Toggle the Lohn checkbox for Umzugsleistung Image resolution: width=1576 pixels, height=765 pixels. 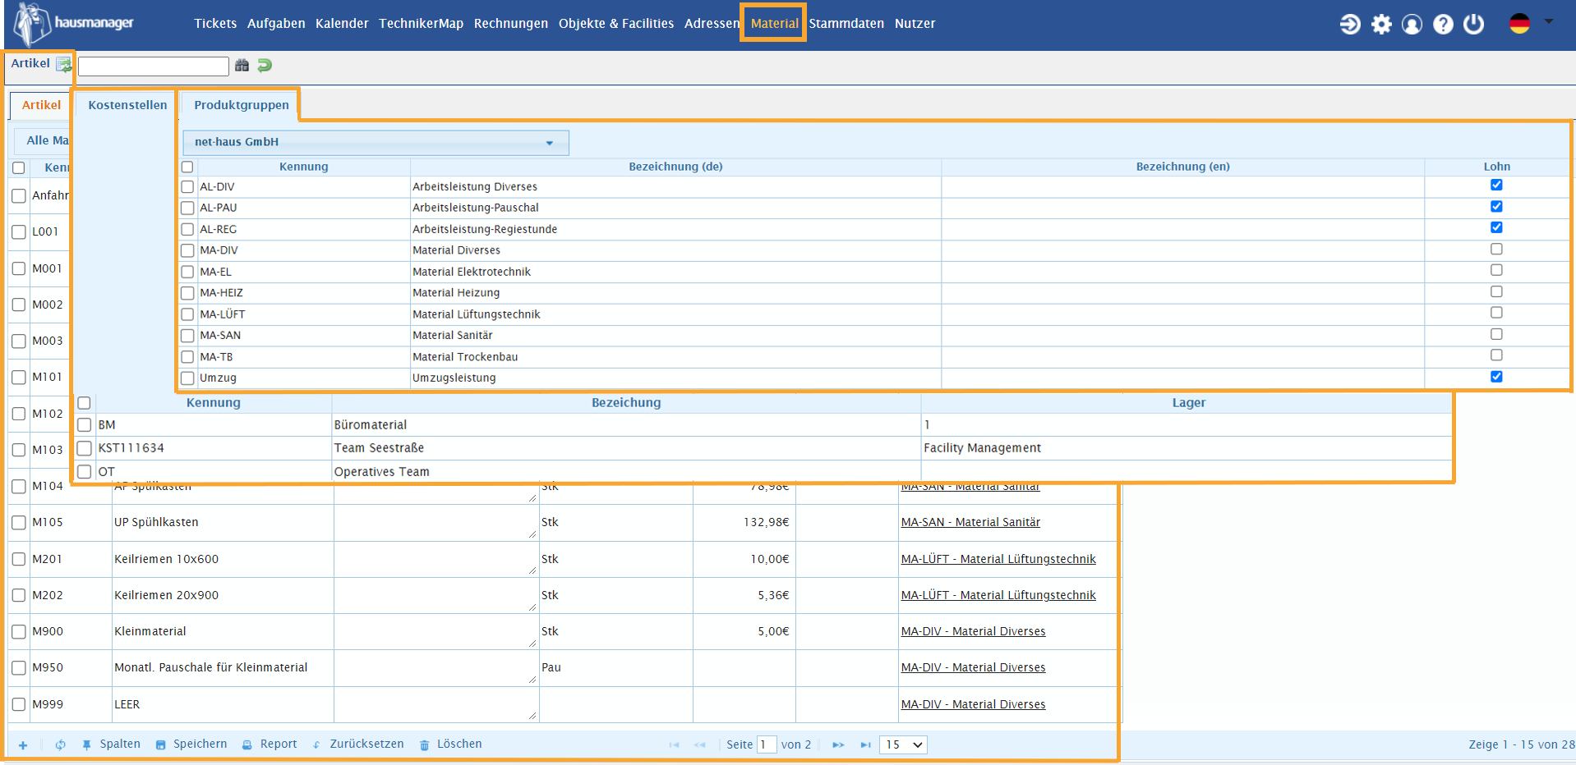1496,377
